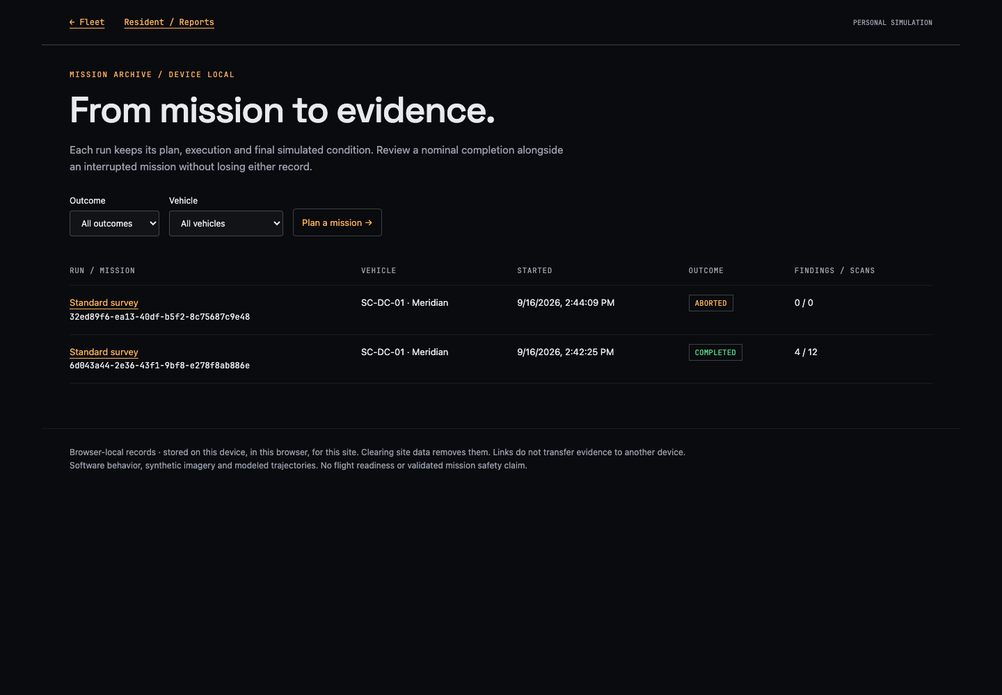The image size is (1002, 695).
Task: Open the All outcomes dropdown
Action: coord(114,224)
